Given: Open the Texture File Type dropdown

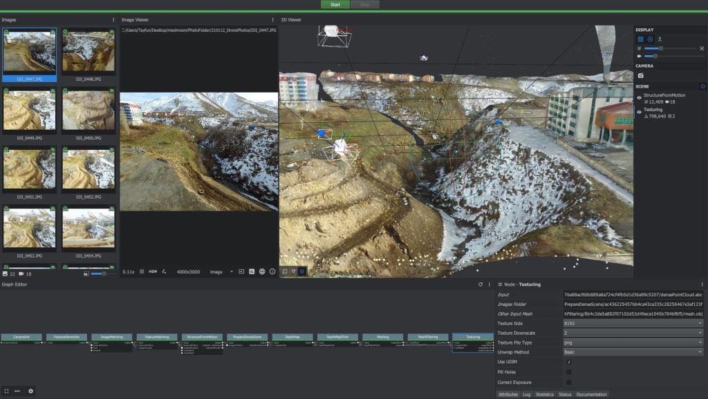Looking at the screenshot, I should click(633, 342).
